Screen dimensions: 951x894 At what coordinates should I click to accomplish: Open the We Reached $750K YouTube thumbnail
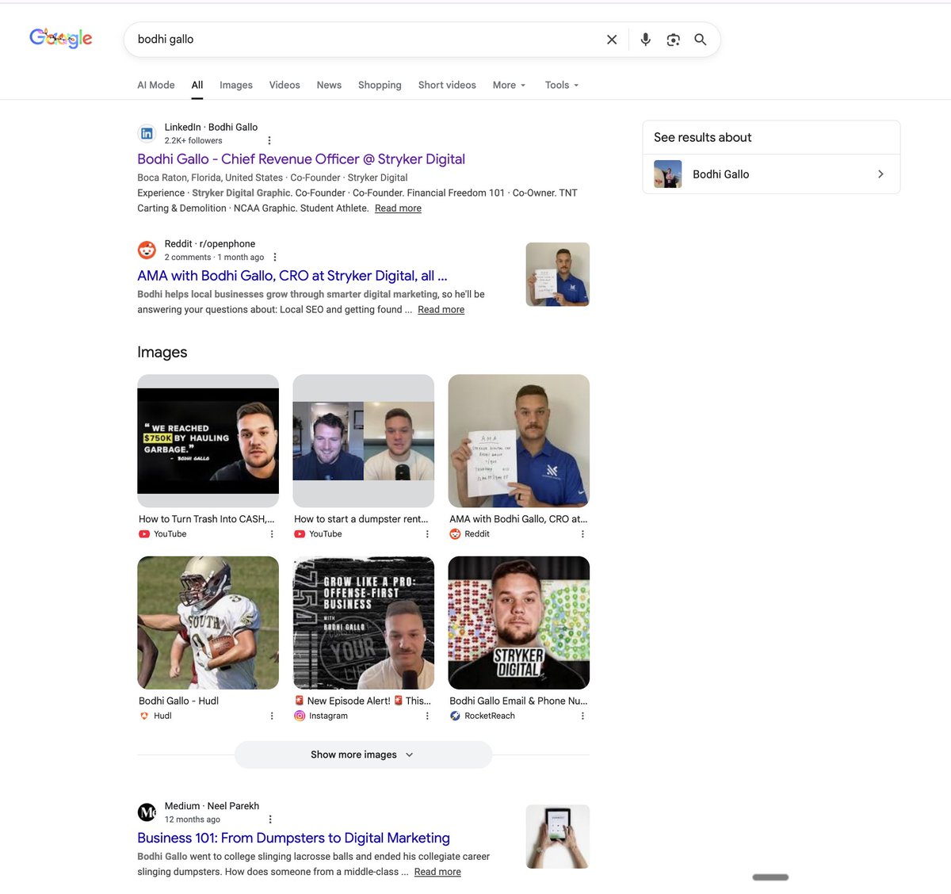point(208,441)
